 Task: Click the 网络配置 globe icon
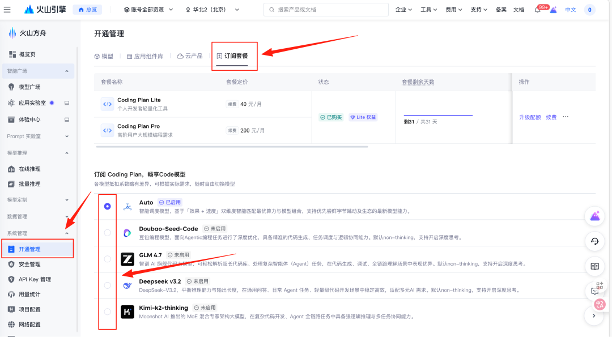(11, 325)
